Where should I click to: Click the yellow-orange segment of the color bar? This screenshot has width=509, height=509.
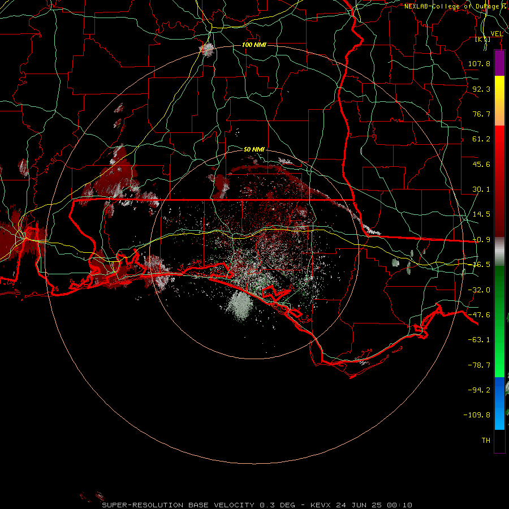coord(499,101)
